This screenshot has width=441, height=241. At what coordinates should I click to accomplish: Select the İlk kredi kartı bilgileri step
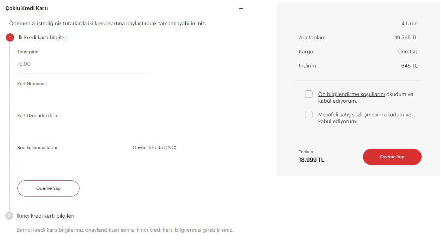[42, 37]
